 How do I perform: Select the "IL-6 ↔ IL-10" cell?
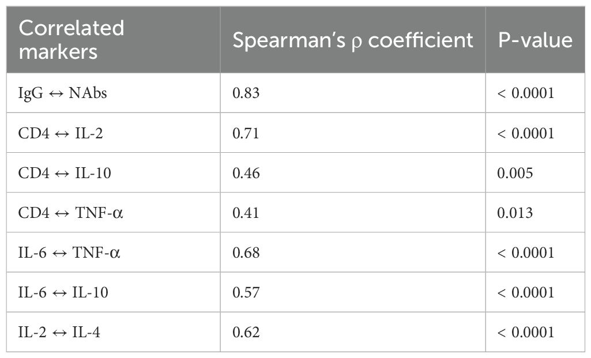[x=63, y=292]
